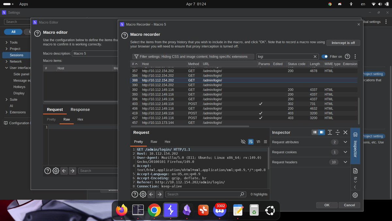Open Macro Editor search settings gear
This screenshot has width=392, height=221.
point(56,171)
